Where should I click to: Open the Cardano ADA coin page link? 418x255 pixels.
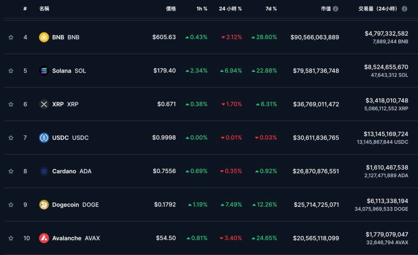tap(71, 171)
